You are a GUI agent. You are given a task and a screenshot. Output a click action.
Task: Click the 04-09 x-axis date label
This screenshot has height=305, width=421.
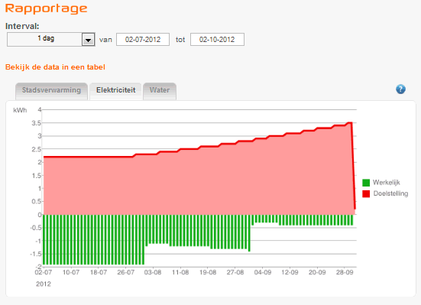click(263, 272)
